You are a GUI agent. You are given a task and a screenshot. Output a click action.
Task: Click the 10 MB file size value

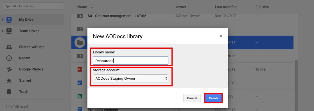click(x=261, y=70)
